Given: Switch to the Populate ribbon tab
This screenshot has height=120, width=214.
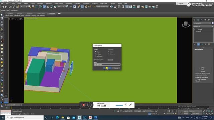Looking at the screenshot, I should point(52,13).
